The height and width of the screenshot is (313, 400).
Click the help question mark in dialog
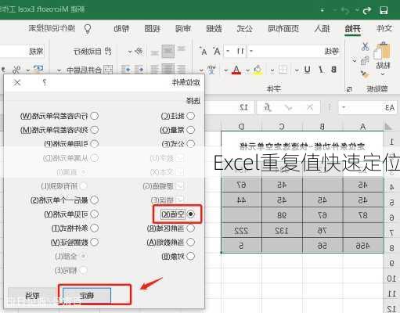[x=45, y=83]
